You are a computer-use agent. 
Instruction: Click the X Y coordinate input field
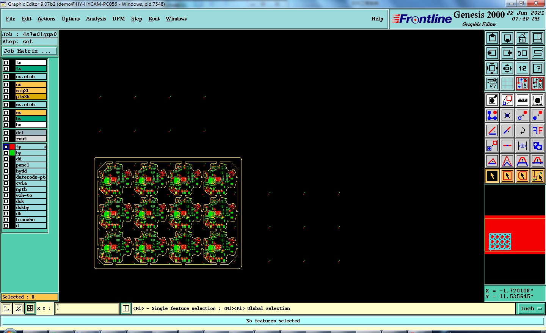[x=87, y=308]
